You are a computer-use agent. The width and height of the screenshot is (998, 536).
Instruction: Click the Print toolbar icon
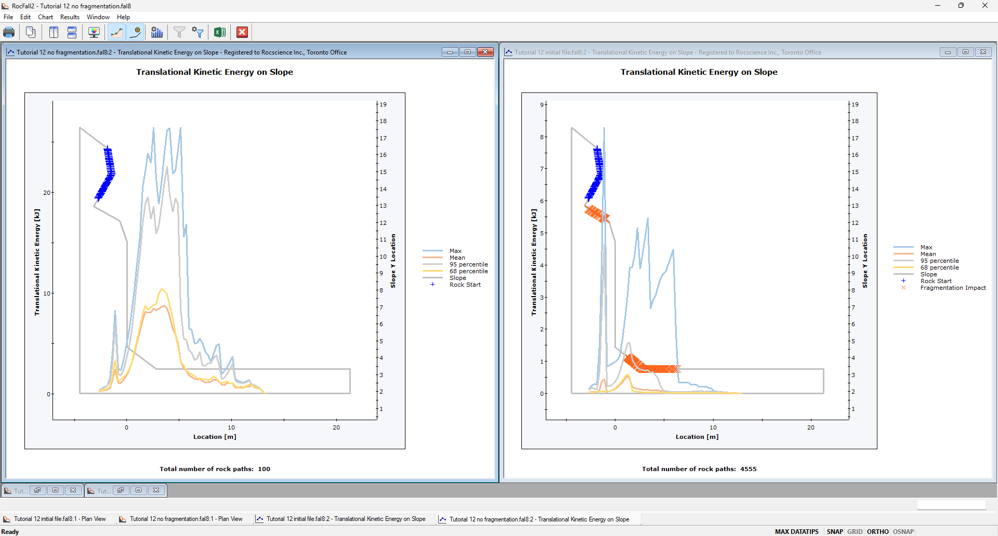click(9, 32)
